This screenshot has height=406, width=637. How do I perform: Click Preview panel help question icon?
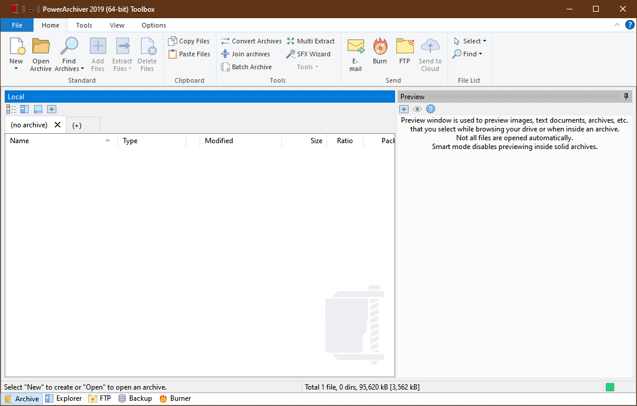[x=430, y=109]
